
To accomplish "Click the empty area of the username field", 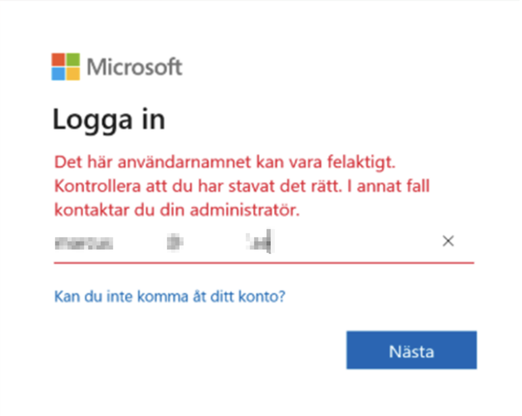I will coord(356,242).
